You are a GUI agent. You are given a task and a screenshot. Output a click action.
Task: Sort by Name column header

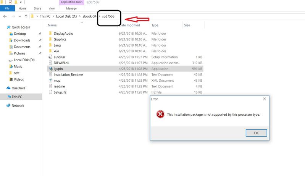52,25
